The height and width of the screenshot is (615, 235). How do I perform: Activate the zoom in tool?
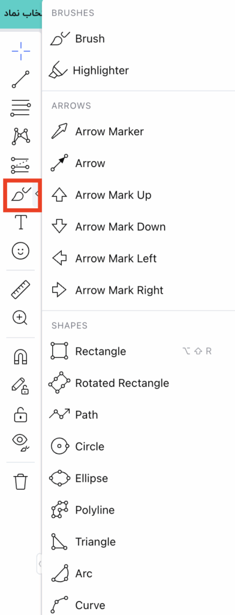(x=20, y=318)
